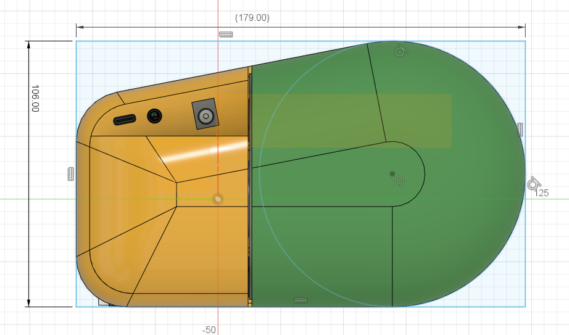
Task: Click the tangent constraint icon near 125 label
Action: 533,183
